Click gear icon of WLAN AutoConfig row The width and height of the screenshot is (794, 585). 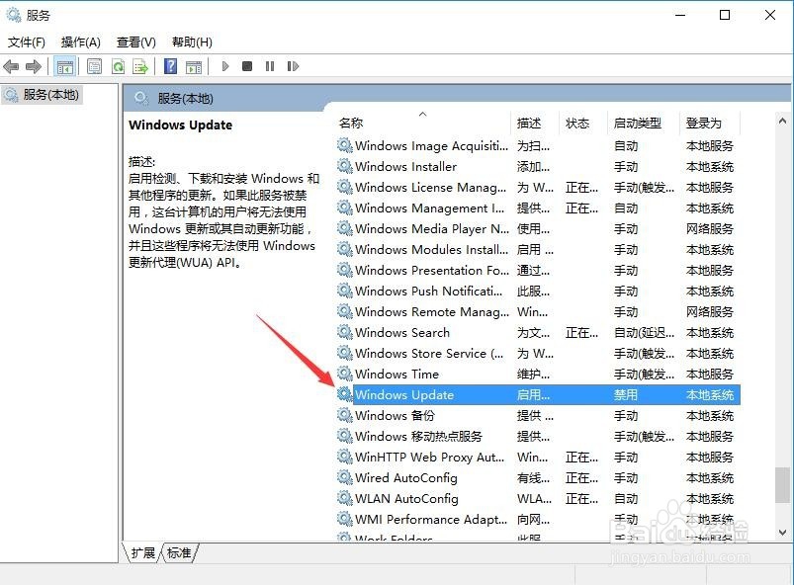click(x=345, y=498)
